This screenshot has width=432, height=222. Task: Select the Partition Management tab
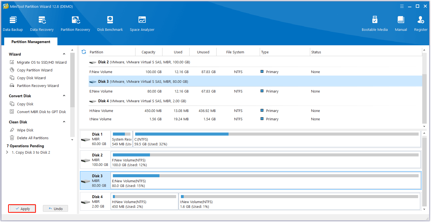pos(31,42)
